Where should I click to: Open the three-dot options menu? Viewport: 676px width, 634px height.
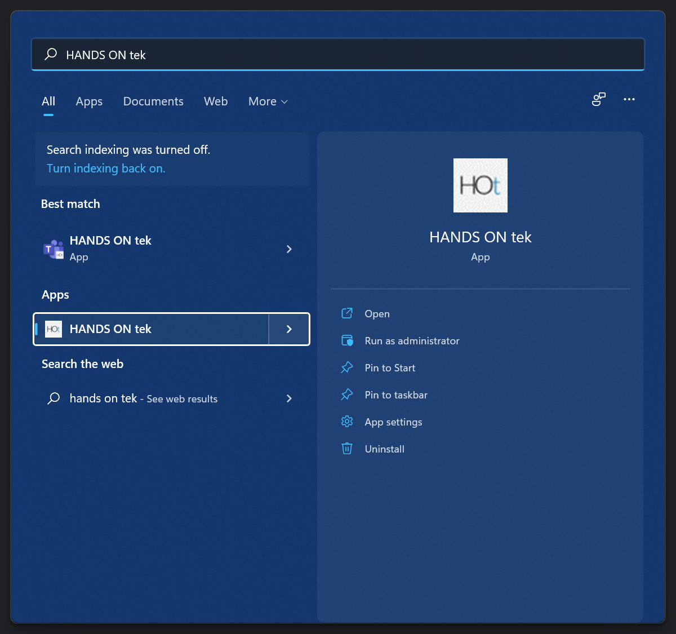click(x=629, y=99)
